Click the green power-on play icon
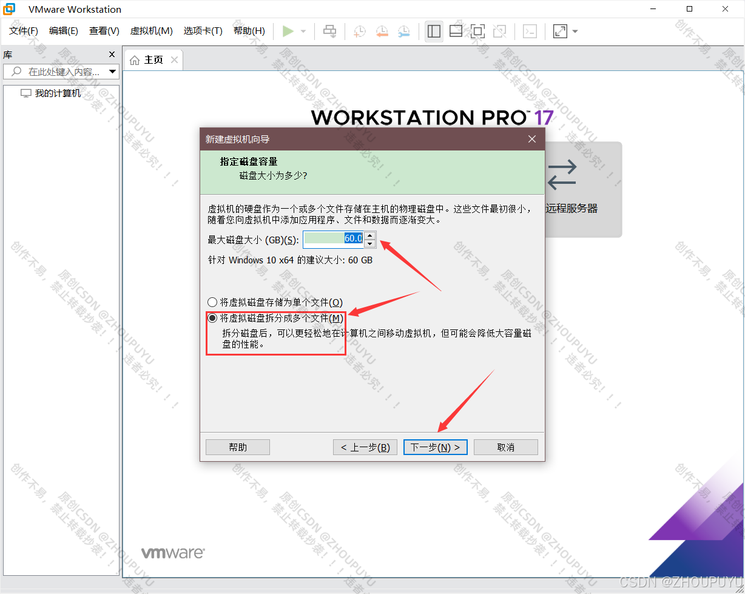The image size is (745, 594). point(288,31)
